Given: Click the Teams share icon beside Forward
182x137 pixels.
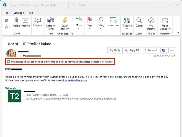Looking at the screenshot, I should pyautogui.click(x=164, y=50).
